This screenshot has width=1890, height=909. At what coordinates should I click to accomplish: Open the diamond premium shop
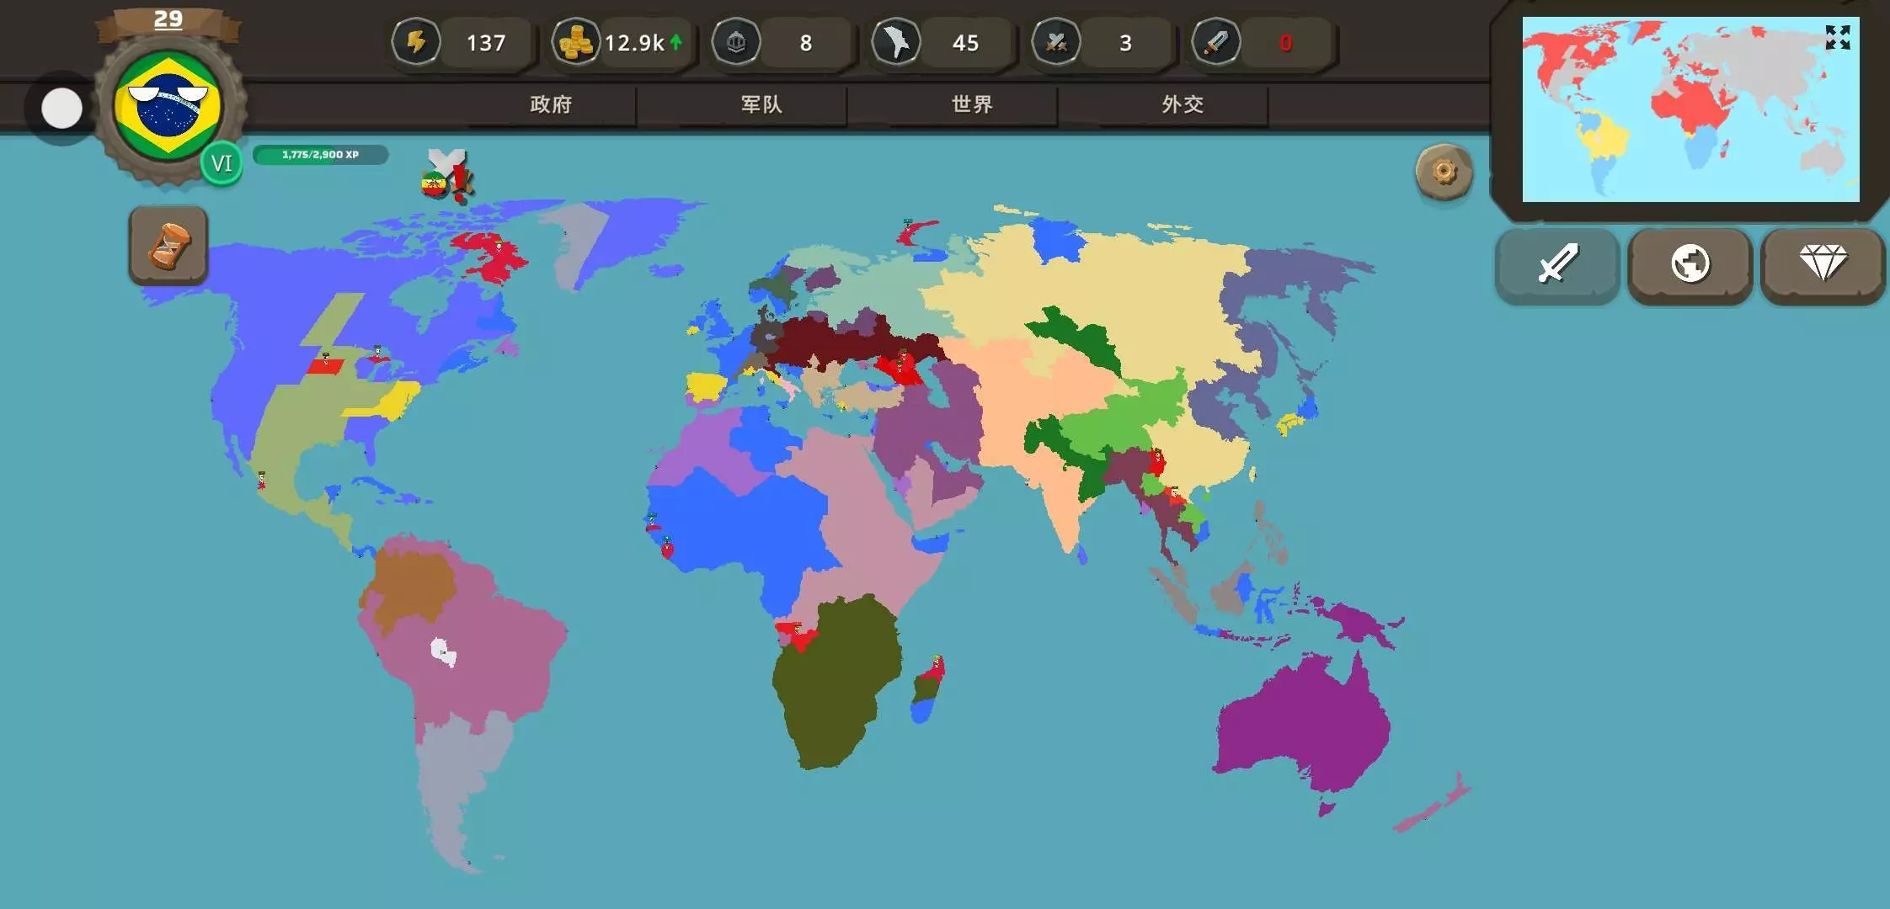coord(1823,264)
